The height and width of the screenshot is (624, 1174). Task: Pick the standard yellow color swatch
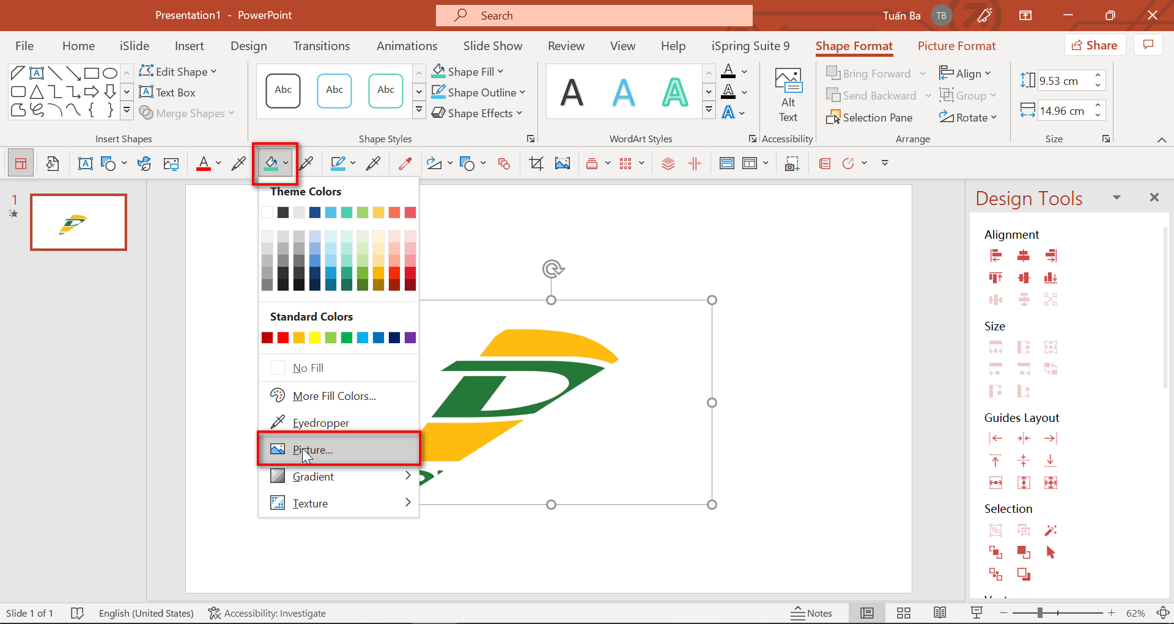(x=315, y=338)
